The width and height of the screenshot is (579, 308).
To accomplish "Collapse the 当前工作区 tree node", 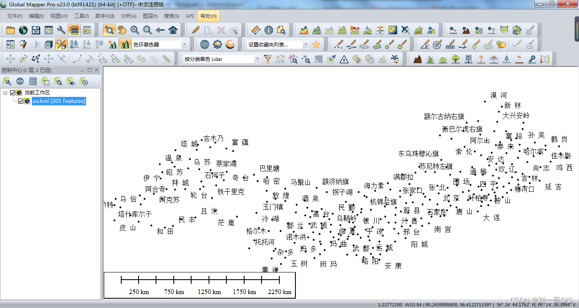I will pyautogui.click(x=5, y=93).
